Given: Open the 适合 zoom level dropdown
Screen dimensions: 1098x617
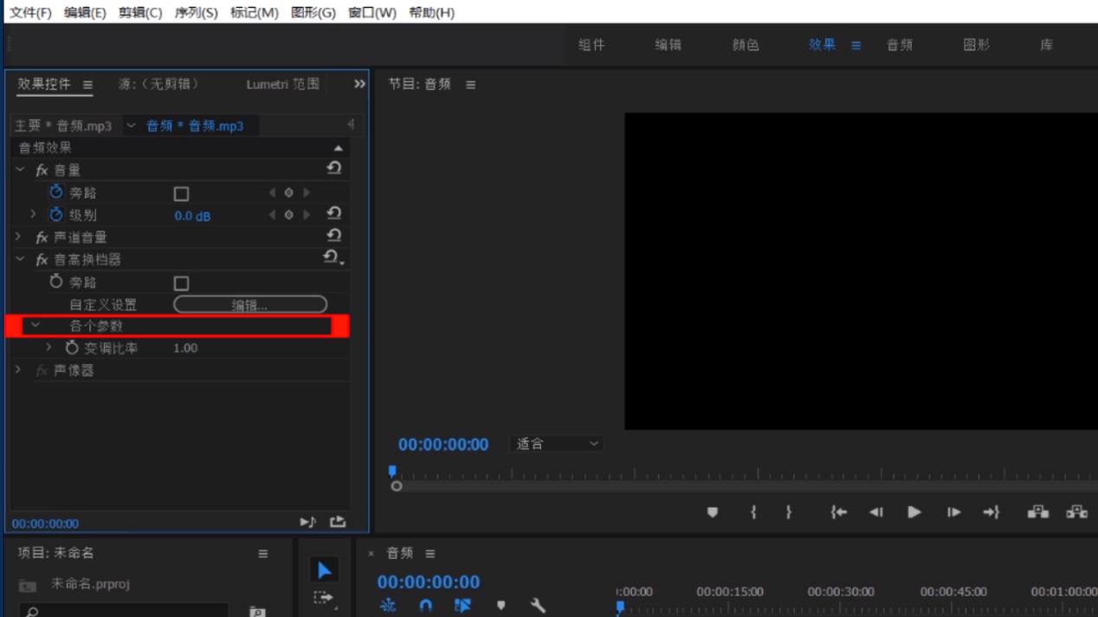Looking at the screenshot, I should 555,443.
